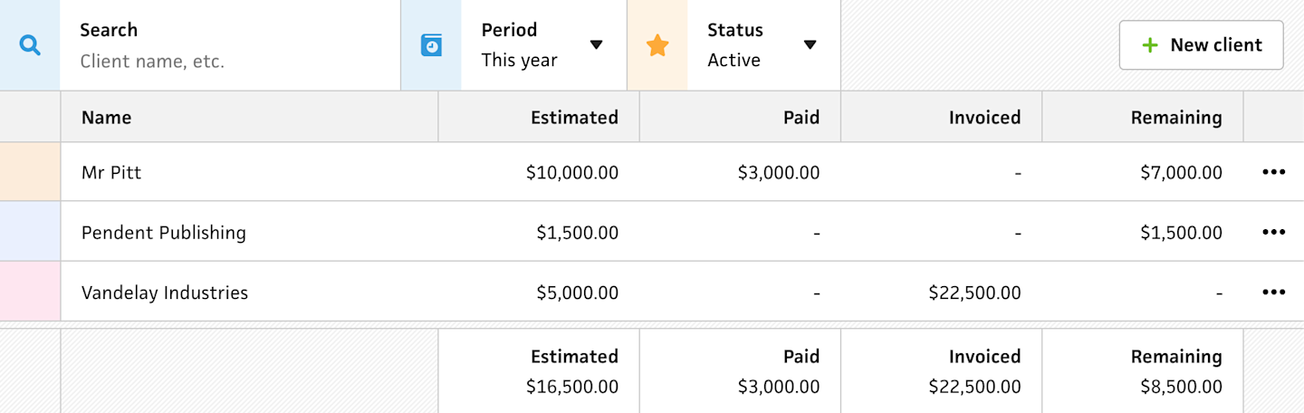This screenshot has width=1304, height=413.
Task: Open the three-dot menu for Mr Pitt
Action: pyautogui.click(x=1273, y=172)
